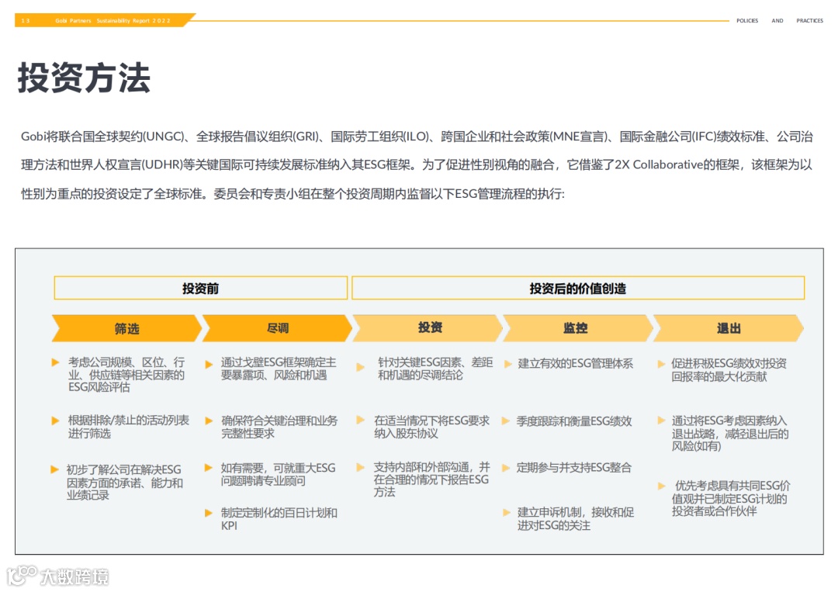Click bullet 优先考虑具有共同ESG价值观
The height and width of the screenshot is (592, 838).
(x=731, y=498)
